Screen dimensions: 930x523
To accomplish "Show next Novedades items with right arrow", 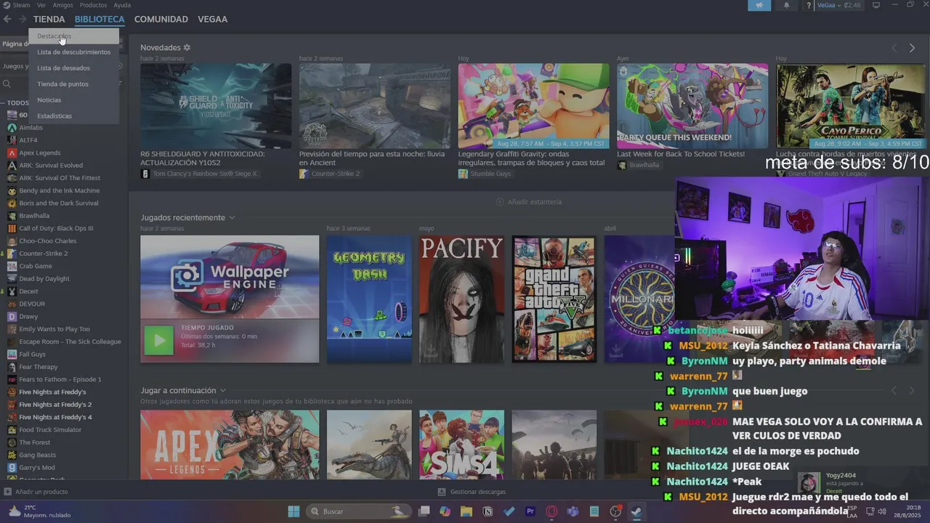I will click(912, 48).
